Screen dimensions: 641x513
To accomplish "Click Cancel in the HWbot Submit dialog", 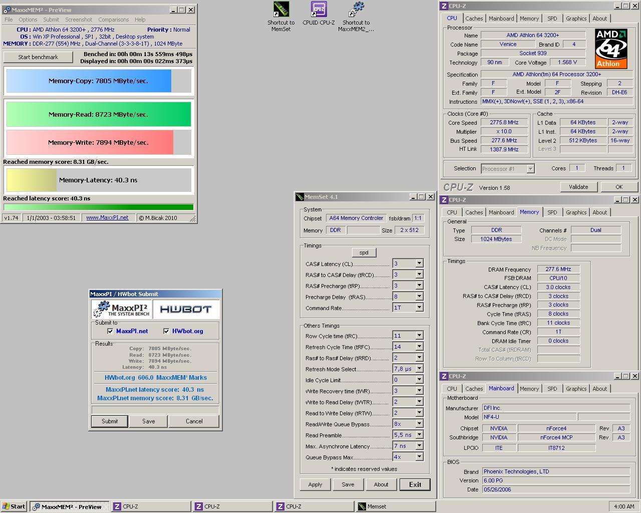I will pos(194,421).
